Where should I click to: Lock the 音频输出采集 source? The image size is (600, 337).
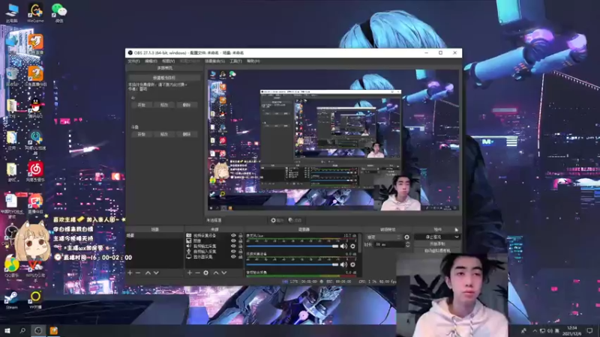click(240, 246)
